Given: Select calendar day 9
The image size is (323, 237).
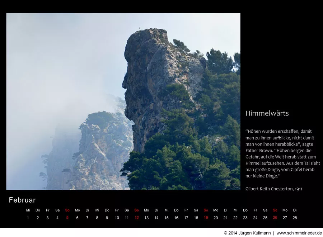Looking at the screenshot, I should coord(107,218).
